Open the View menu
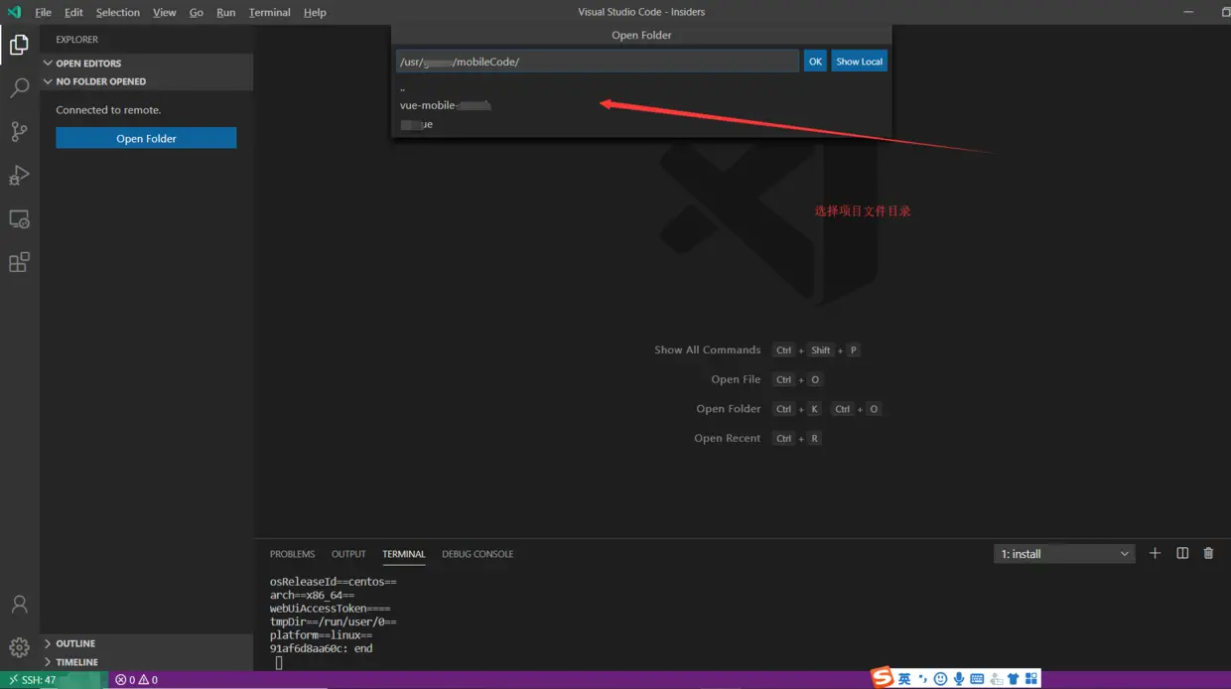This screenshot has height=689, width=1231. click(165, 12)
